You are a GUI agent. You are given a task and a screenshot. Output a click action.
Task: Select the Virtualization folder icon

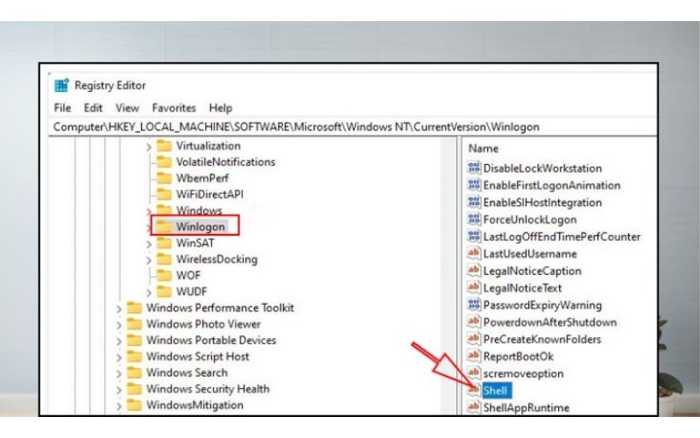[x=164, y=145]
